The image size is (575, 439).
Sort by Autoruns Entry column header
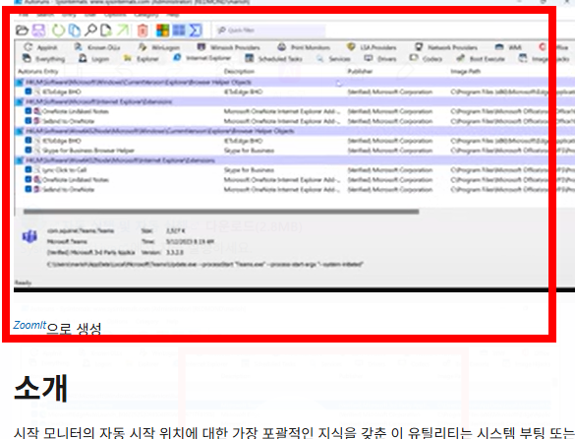37,71
